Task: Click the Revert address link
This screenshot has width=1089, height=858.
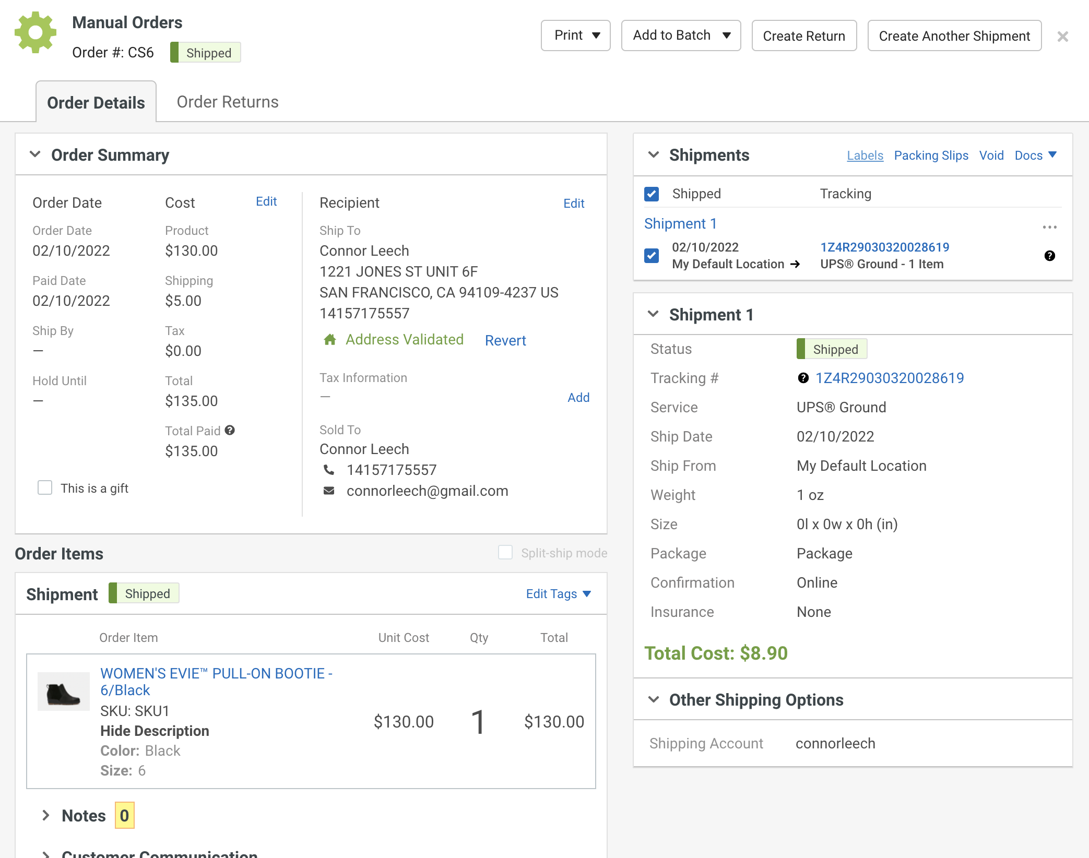Action: [x=505, y=340]
